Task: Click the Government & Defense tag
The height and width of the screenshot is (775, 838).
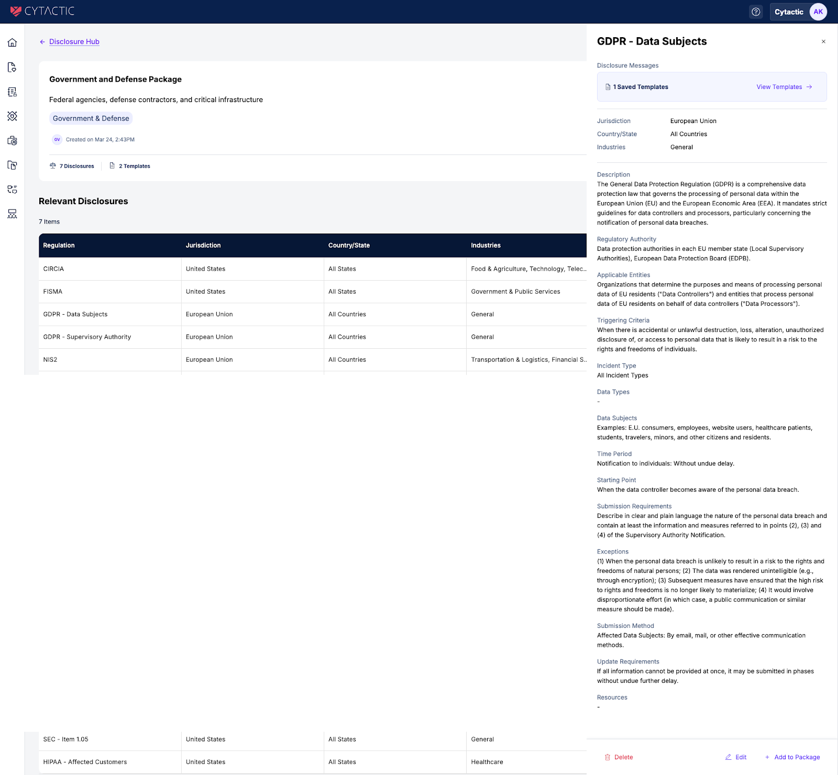Action: 91,118
